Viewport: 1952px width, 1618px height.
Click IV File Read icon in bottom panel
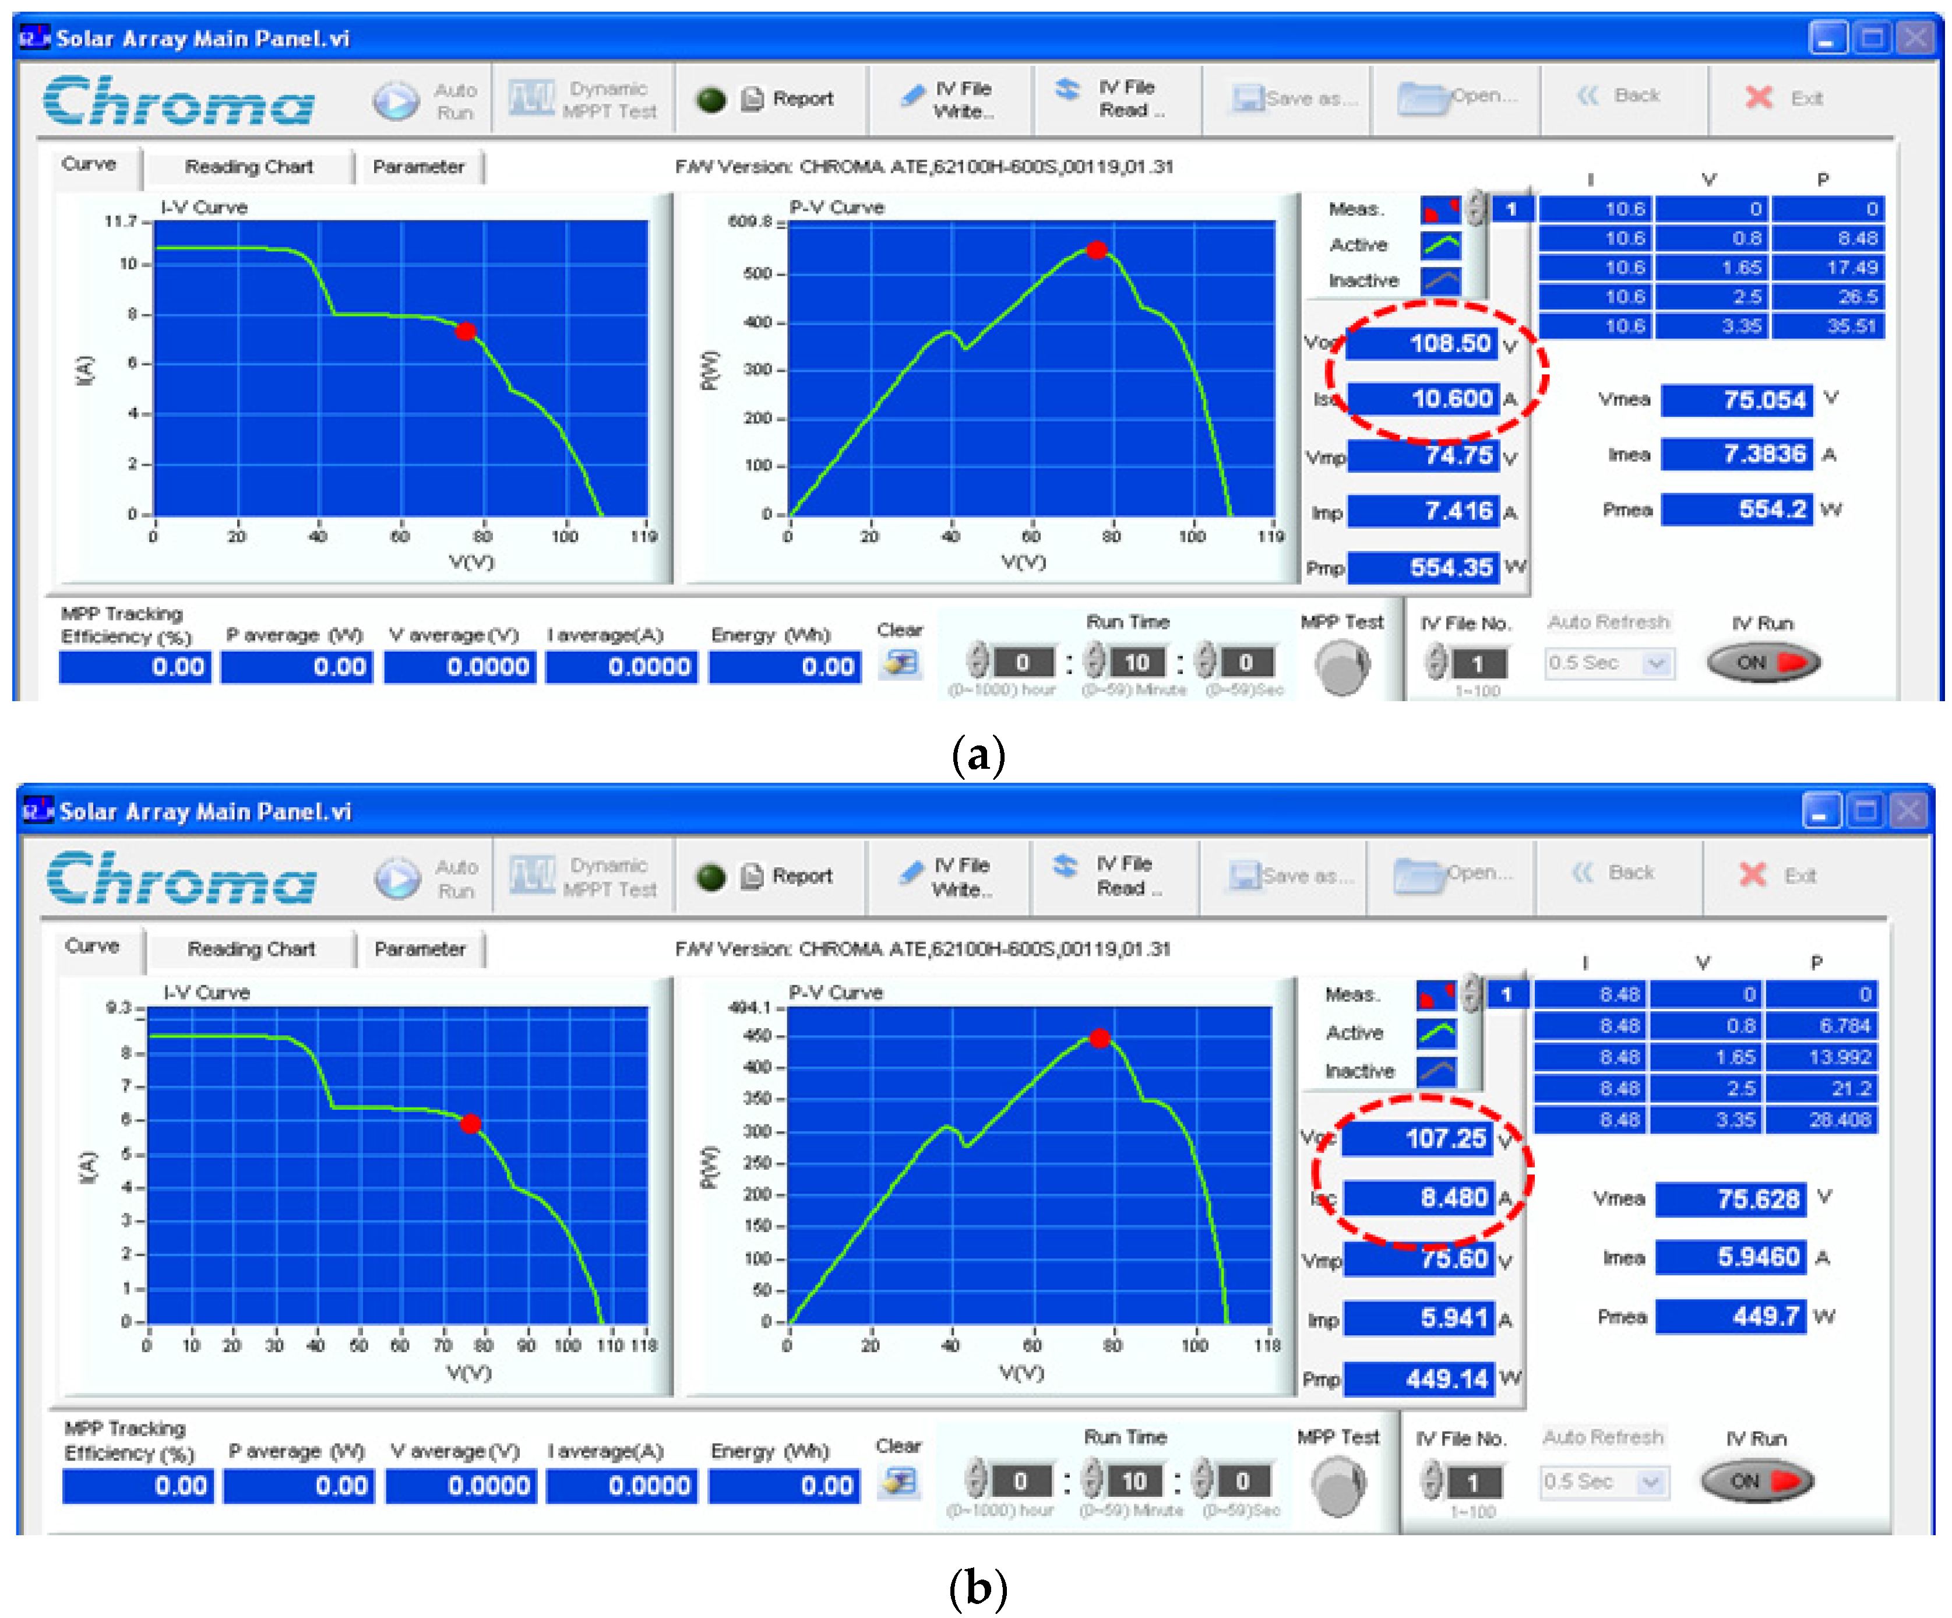click(x=1065, y=867)
